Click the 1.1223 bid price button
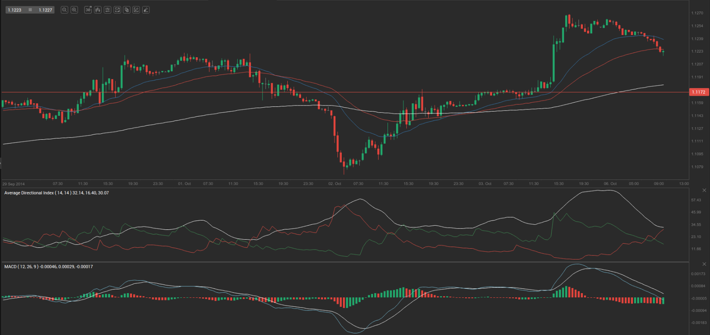The width and height of the screenshot is (710, 335). 15,10
